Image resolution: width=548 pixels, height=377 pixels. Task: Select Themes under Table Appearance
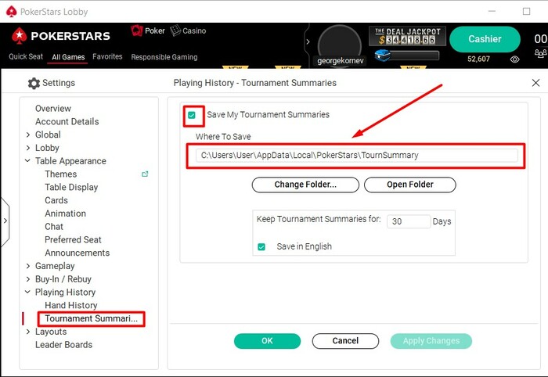click(61, 174)
